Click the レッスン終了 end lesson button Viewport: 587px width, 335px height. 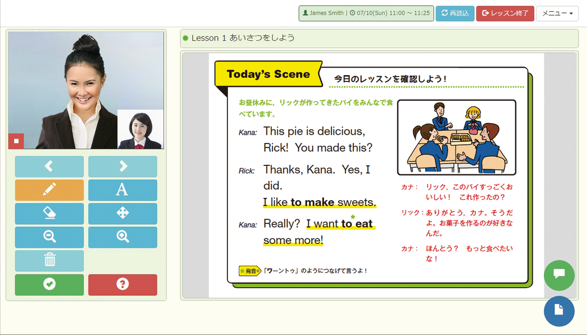(x=505, y=13)
